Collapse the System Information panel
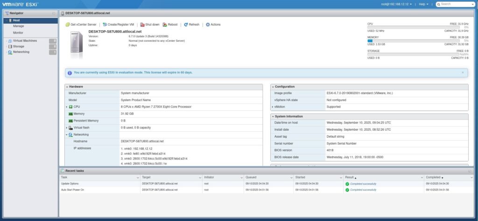Image resolution: width=478 pixels, height=221 pixels. click(x=273, y=116)
